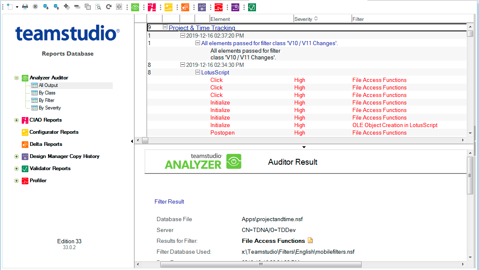
Task: Toggle the preview pane with the down arrow
Action: pyautogui.click(x=304, y=147)
